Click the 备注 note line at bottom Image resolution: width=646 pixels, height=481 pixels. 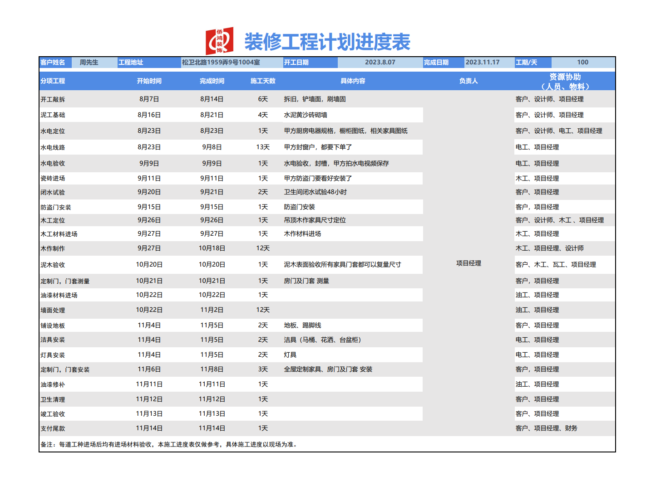(x=169, y=445)
